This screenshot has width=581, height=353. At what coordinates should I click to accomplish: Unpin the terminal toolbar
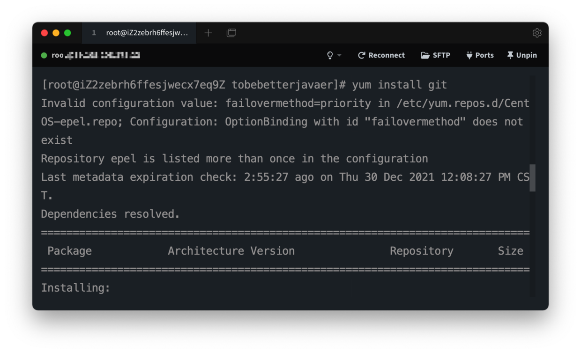[521, 55]
